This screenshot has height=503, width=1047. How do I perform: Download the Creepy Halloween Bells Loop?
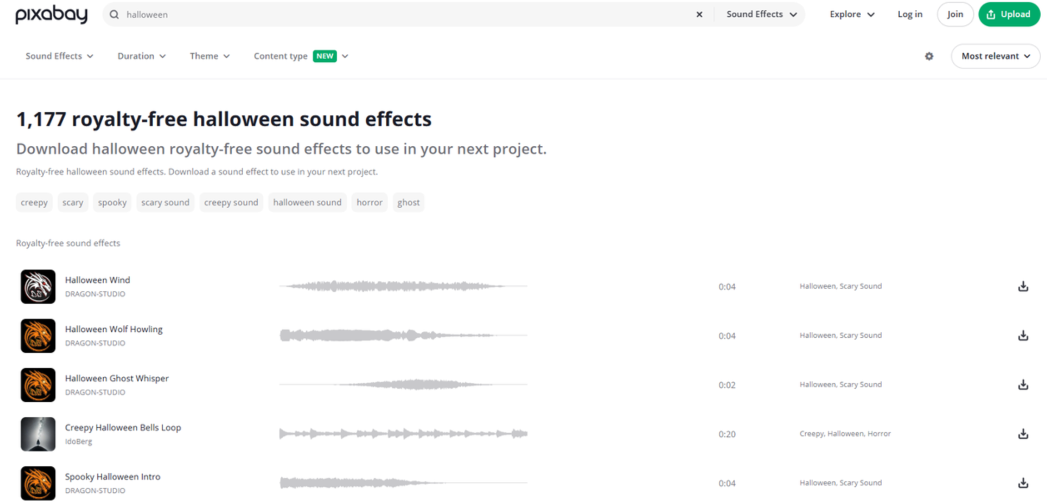pyautogui.click(x=1023, y=434)
